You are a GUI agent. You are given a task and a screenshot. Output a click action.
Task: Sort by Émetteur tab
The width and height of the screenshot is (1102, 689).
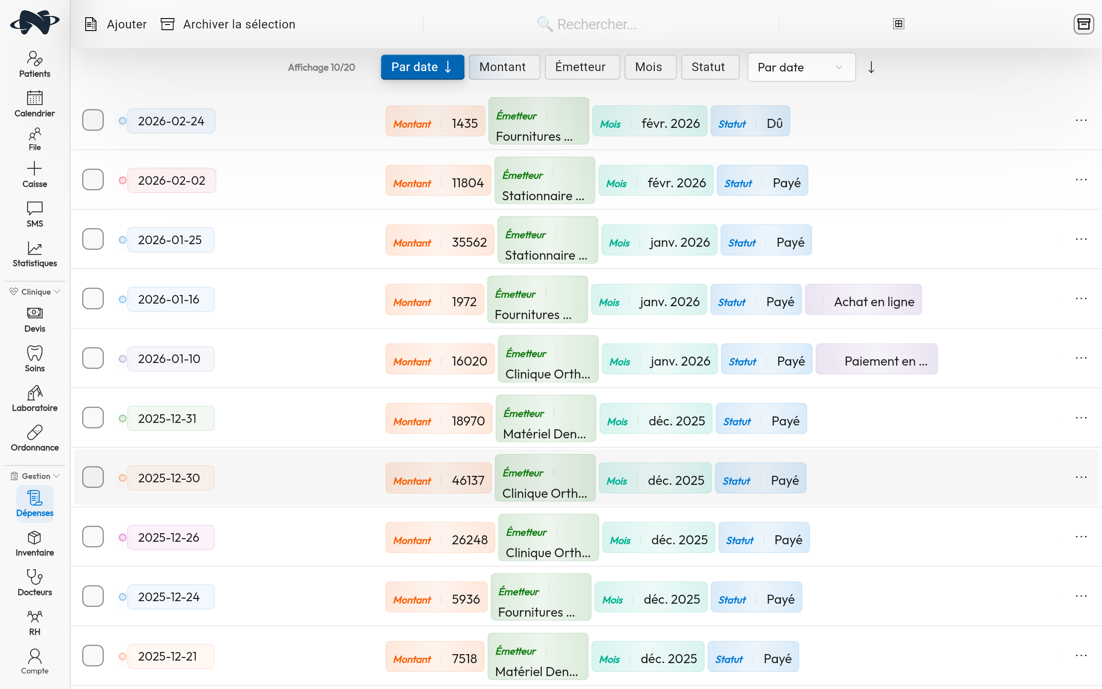pyautogui.click(x=582, y=68)
